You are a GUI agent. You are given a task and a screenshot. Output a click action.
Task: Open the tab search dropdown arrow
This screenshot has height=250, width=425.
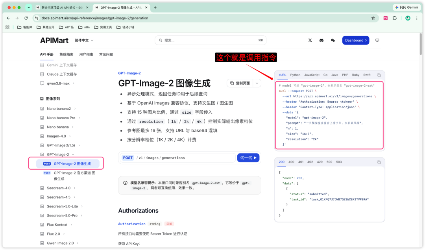click(28, 7)
